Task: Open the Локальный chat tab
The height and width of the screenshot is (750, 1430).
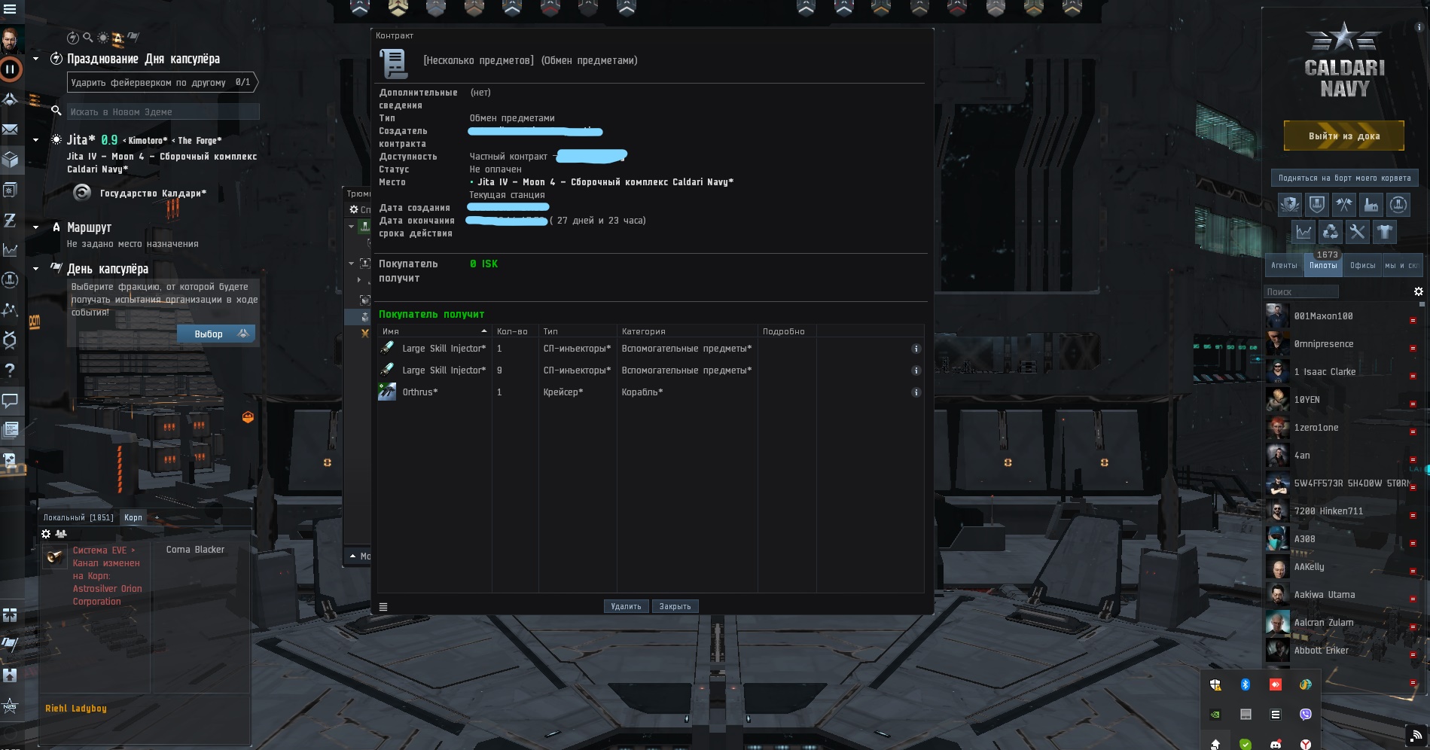Action: point(78,517)
